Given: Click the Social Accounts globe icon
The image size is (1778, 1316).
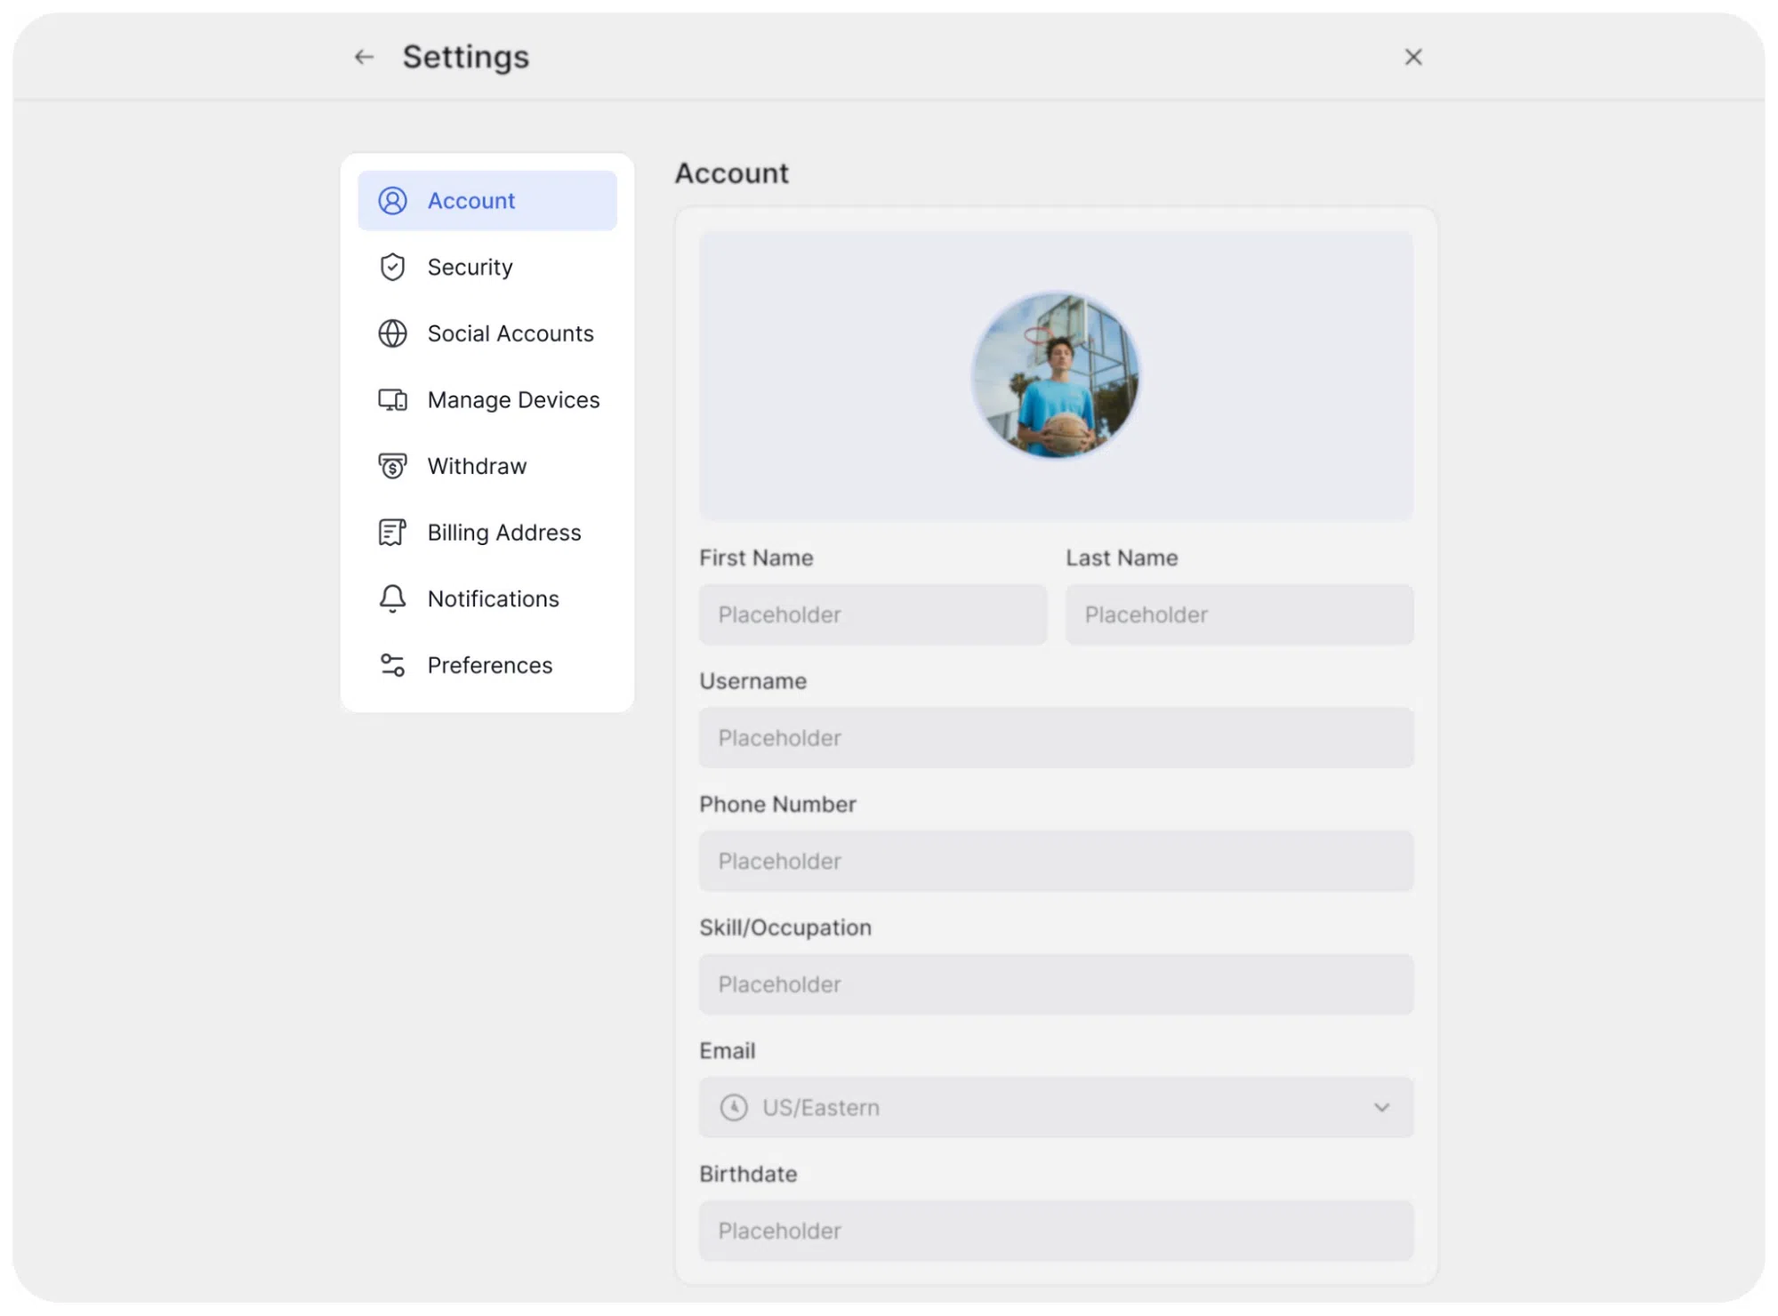Looking at the screenshot, I should (x=392, y=333).
